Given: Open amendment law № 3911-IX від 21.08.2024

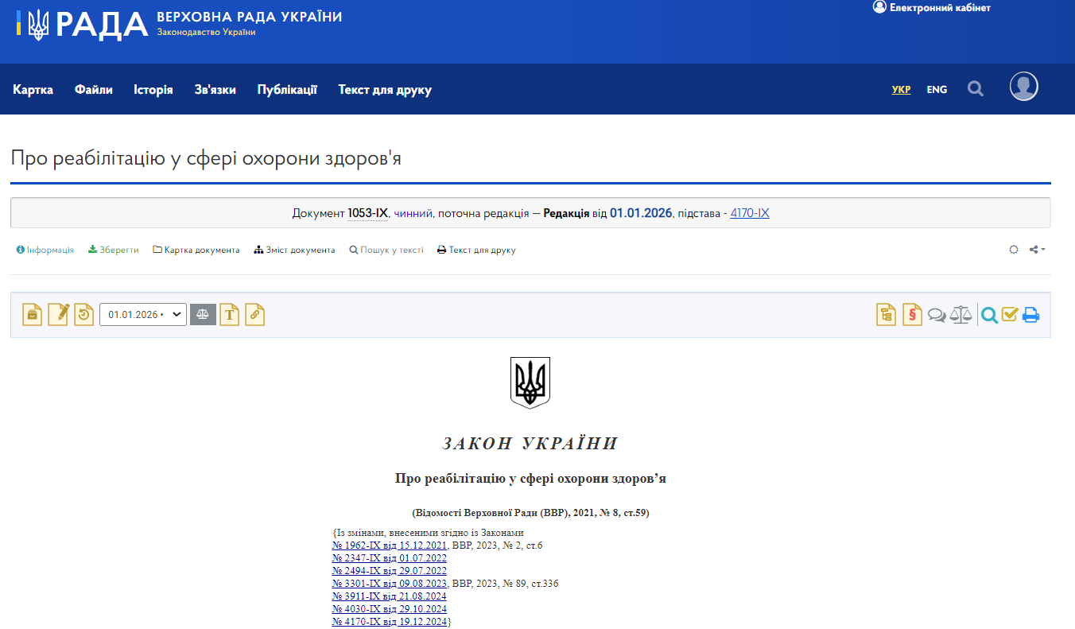Looking at the screenshot, I should click(390, 596).
